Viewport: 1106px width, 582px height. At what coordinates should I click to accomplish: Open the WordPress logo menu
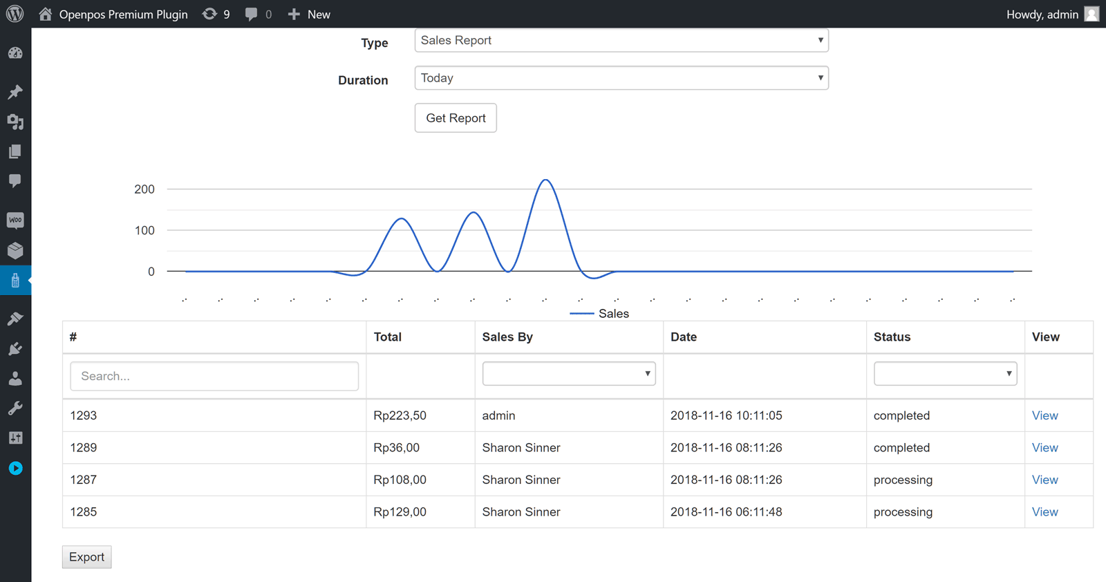[15, 14]
